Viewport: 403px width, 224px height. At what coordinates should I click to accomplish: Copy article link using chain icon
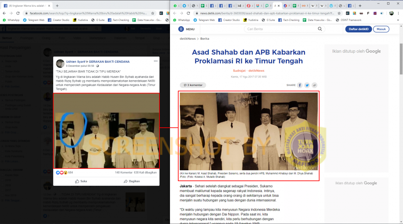(x=314, y=85)
